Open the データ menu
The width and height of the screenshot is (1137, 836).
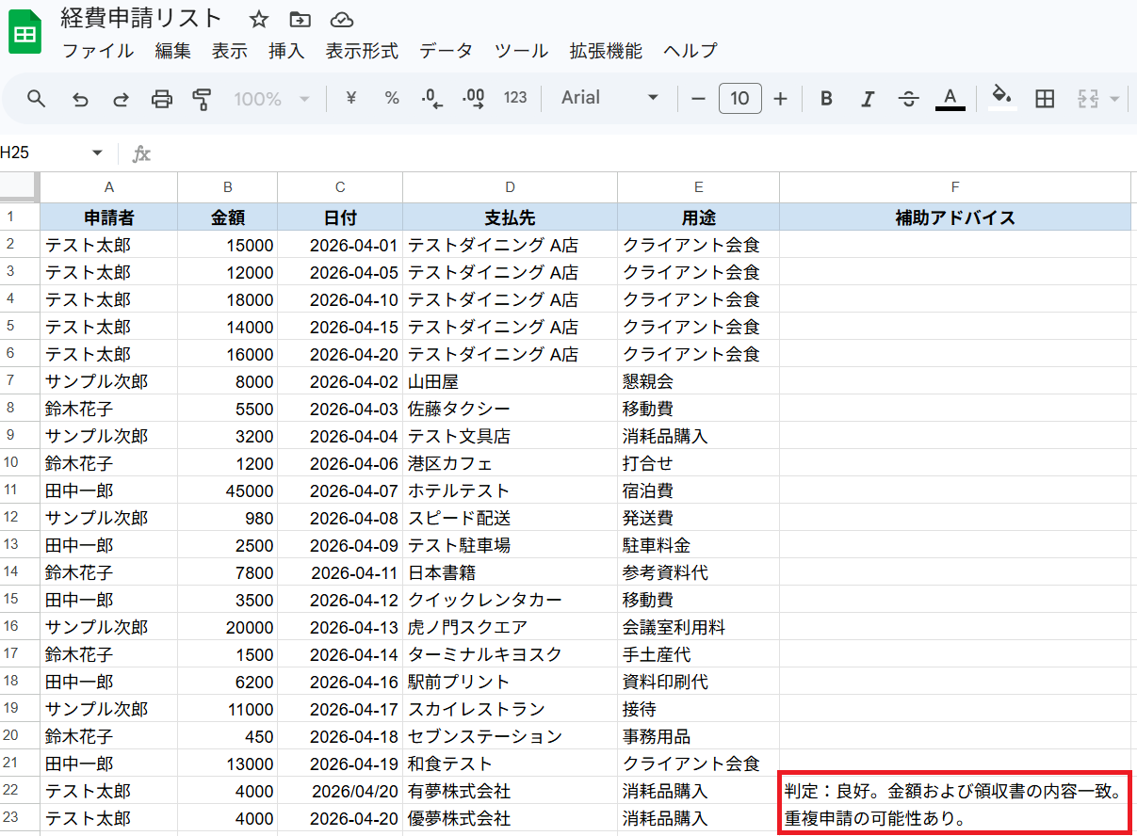click(447, 51)
